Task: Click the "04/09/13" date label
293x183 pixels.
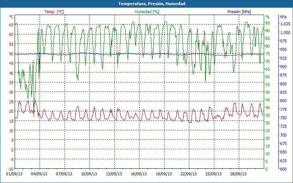Action: coord(39,174)
